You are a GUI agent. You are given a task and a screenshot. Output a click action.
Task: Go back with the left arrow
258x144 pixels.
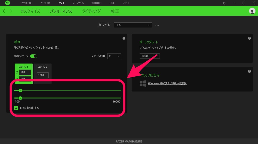tap(4, 11)
